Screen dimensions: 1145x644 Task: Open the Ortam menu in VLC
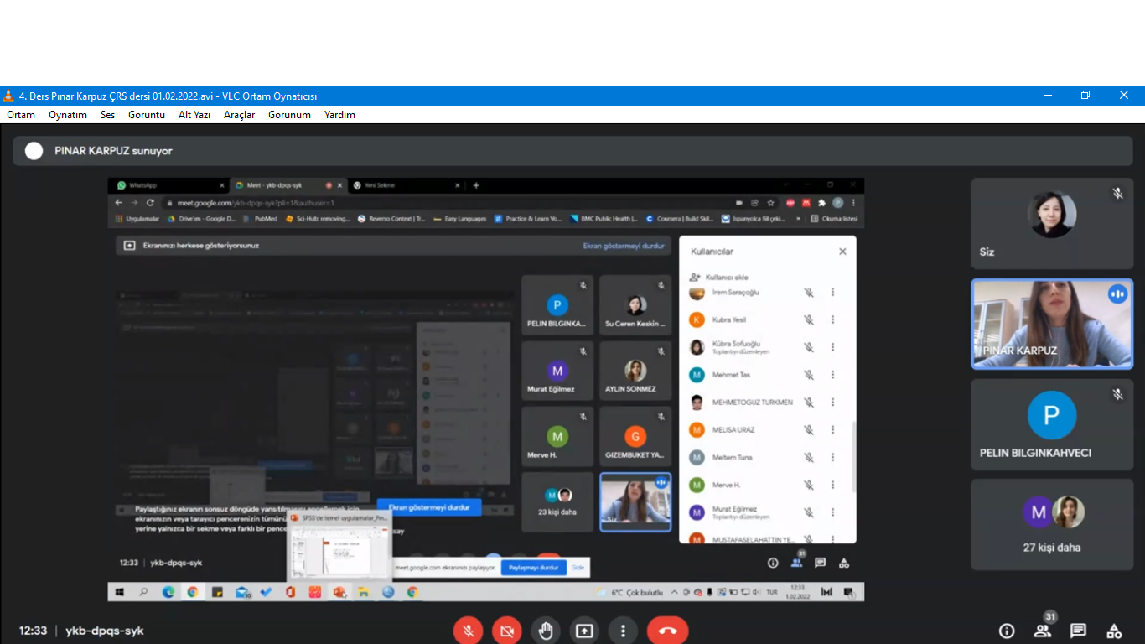tap(21, 115)
